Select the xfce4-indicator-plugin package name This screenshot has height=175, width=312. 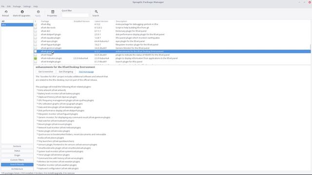[51, 58]
